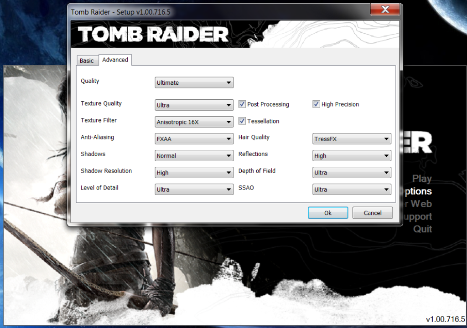Open the Shadow Resolution dropdown

pyautogui.click(x=194, y=173)
